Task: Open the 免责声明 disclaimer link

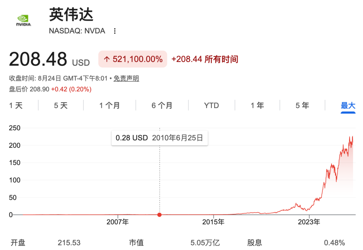Action: click(126, 78)
